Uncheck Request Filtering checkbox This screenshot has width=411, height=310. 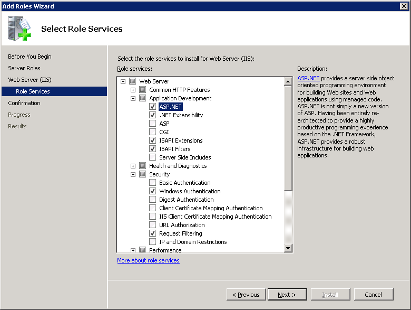[153, 233]
